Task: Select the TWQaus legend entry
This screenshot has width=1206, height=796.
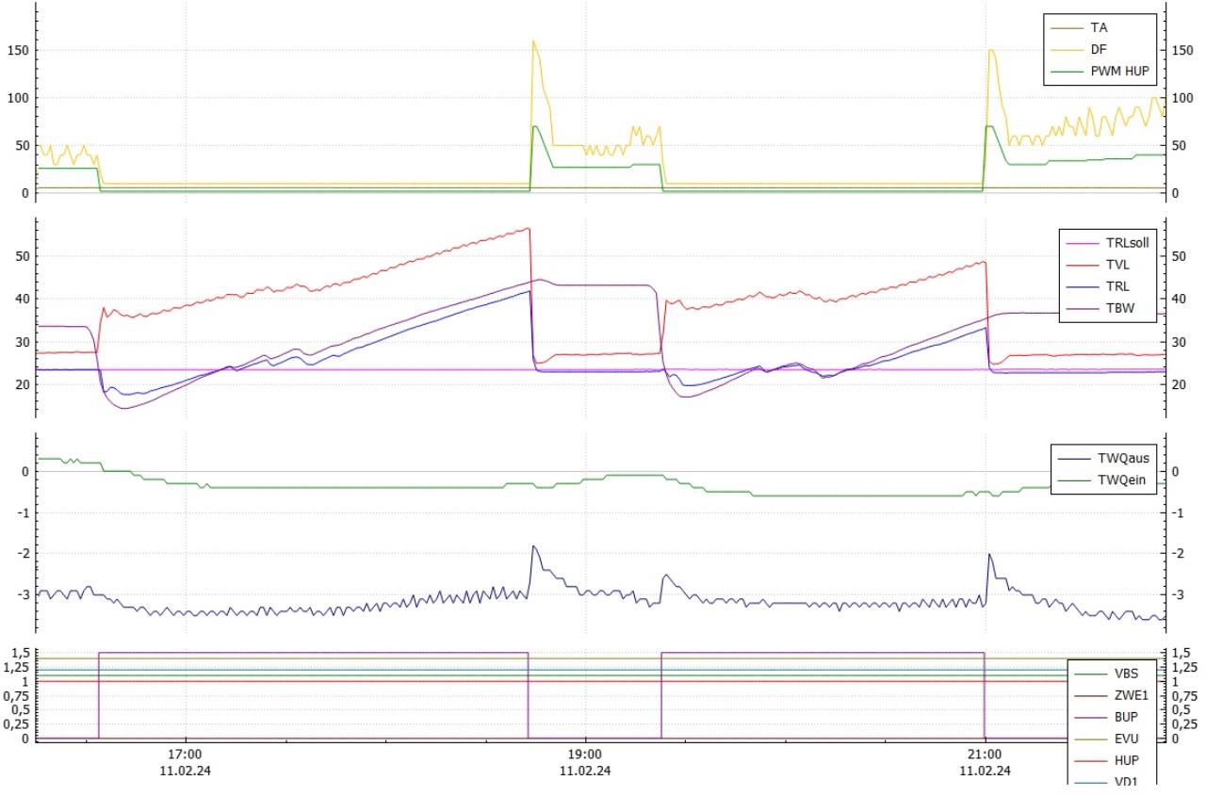Action: click(x=1105, y=459)
